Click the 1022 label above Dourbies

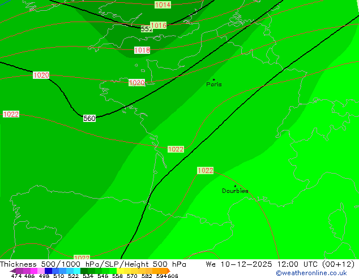pos(205,170)
